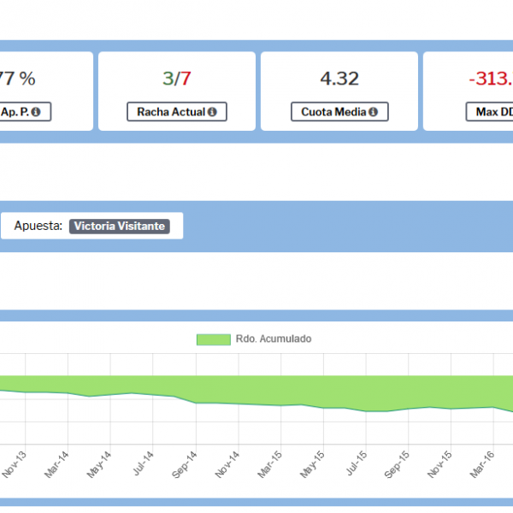Image resolution: width=513 pixels, height=513 pixels.
Task: Open the Cuota Media label button
Action: coord(339,111)
